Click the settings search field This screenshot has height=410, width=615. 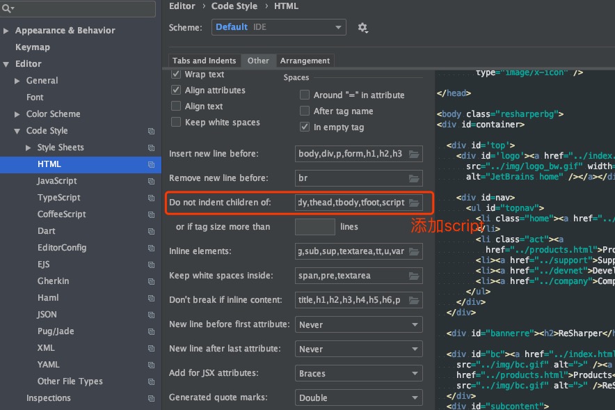click(78, 8)
